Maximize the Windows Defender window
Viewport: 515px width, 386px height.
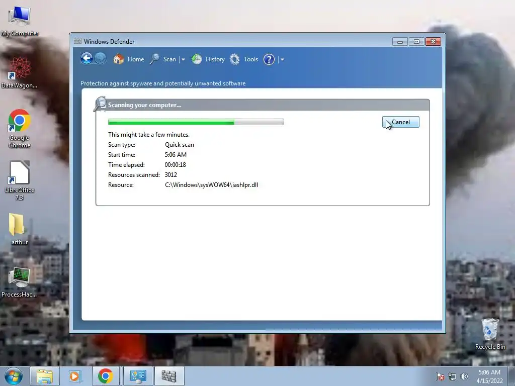(416, 42)
